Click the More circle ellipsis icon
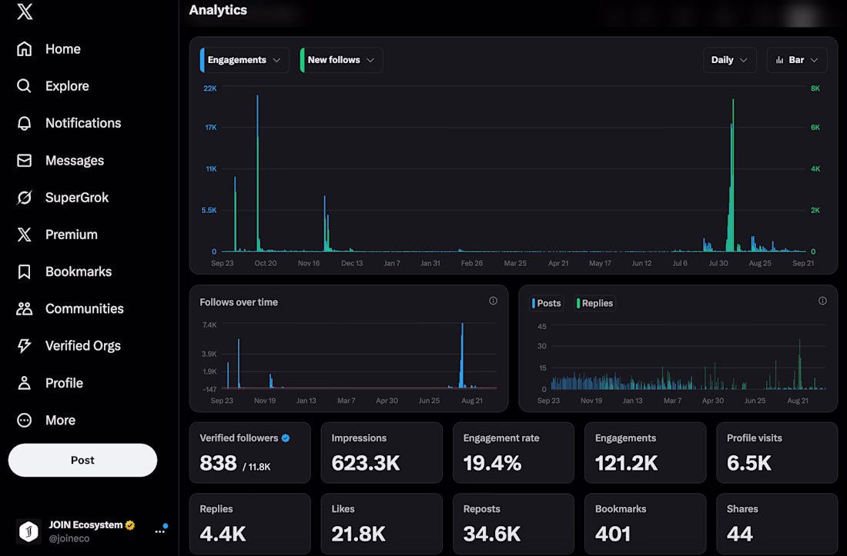 (25, 420)
